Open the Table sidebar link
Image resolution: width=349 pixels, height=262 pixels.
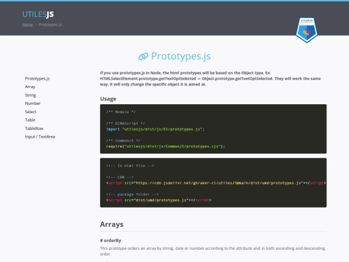30,120
